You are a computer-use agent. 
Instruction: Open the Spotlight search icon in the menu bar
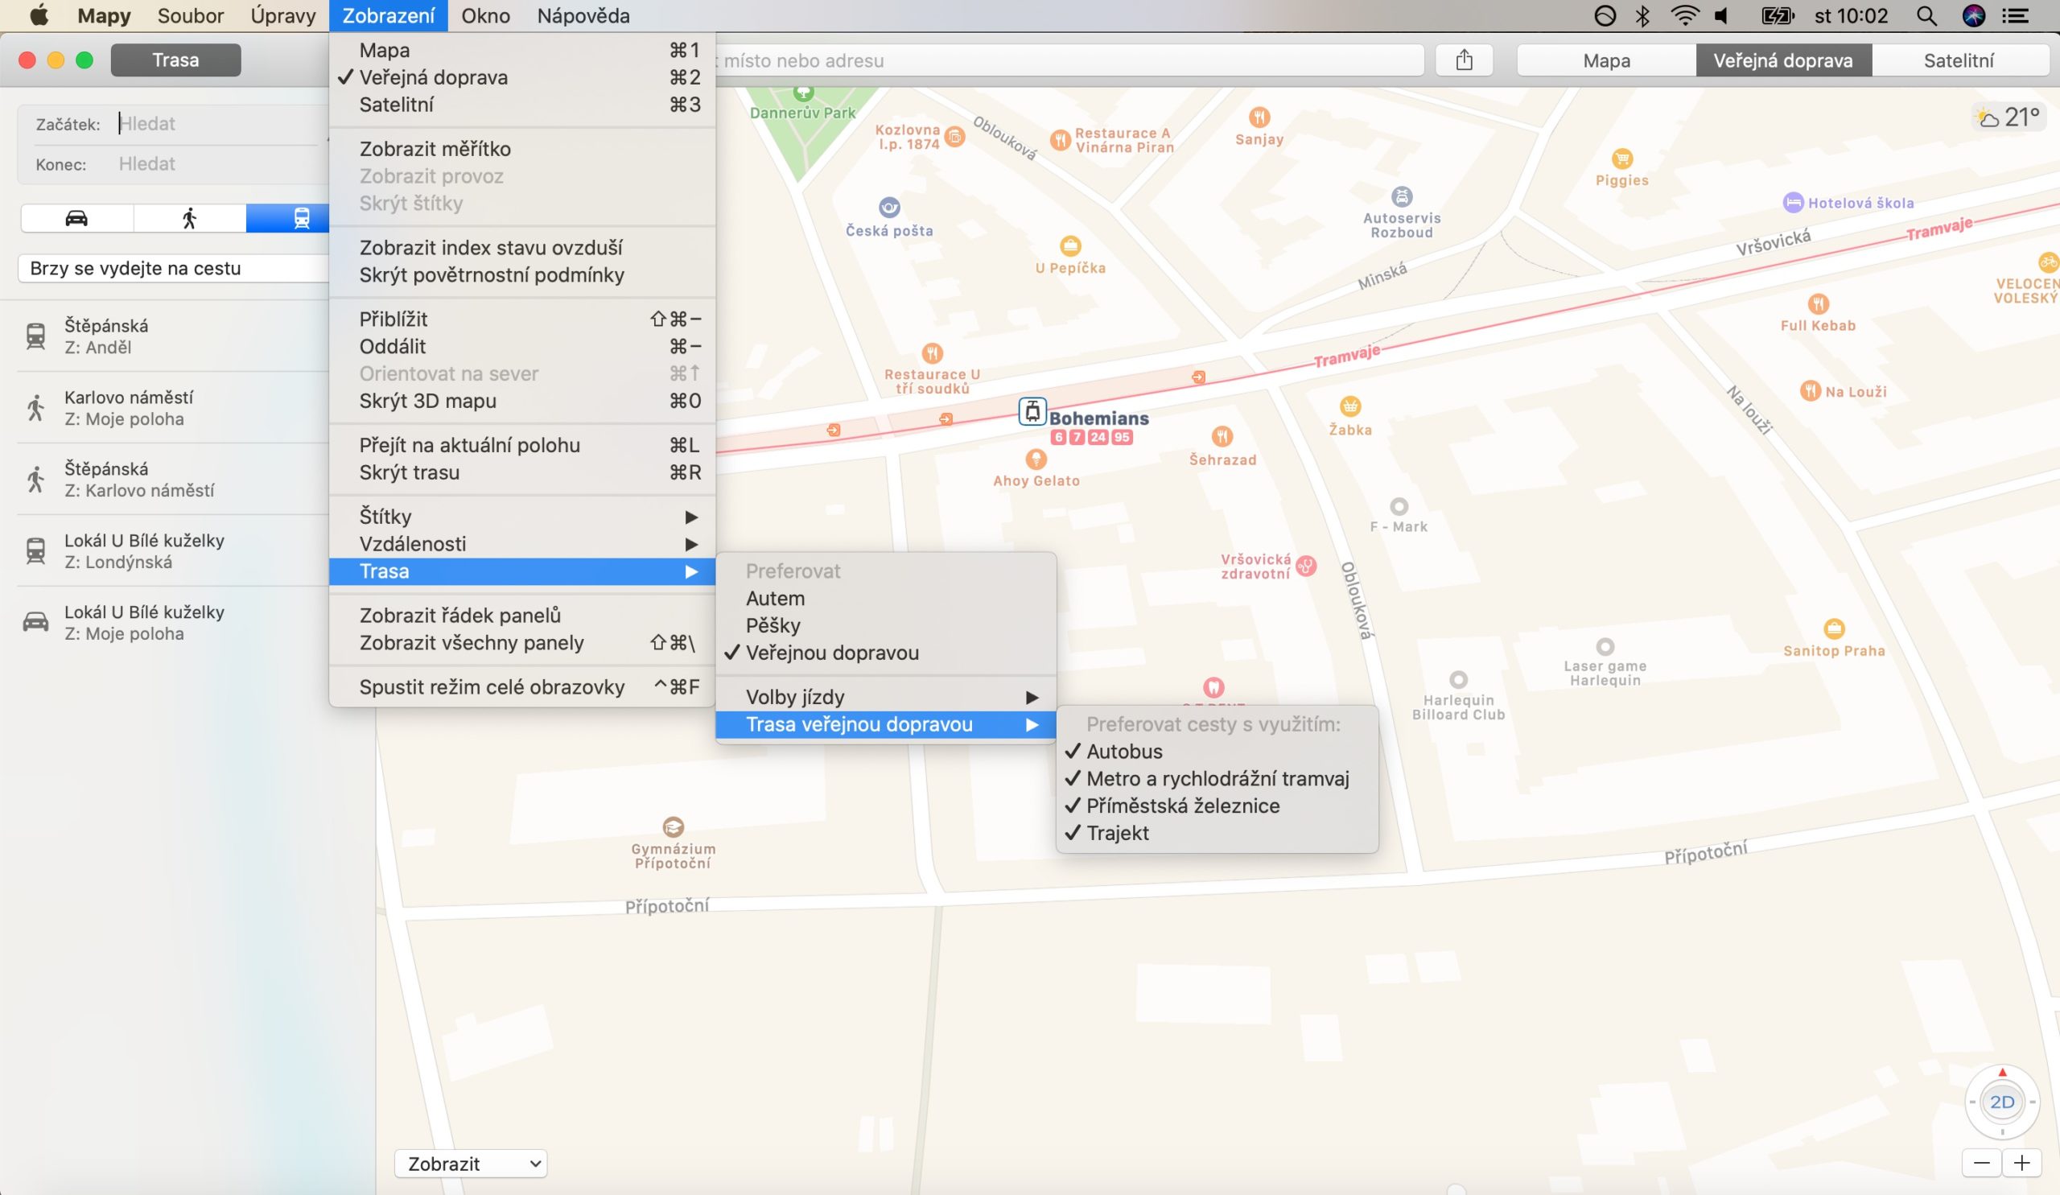pyautogui.click(x=1926, y=15)
